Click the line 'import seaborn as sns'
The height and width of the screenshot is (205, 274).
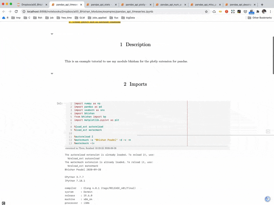(89, 110)
